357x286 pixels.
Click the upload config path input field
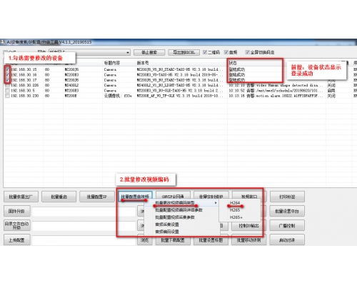84,240
